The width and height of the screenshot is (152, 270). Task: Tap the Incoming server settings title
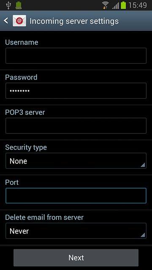click(74, 21)
